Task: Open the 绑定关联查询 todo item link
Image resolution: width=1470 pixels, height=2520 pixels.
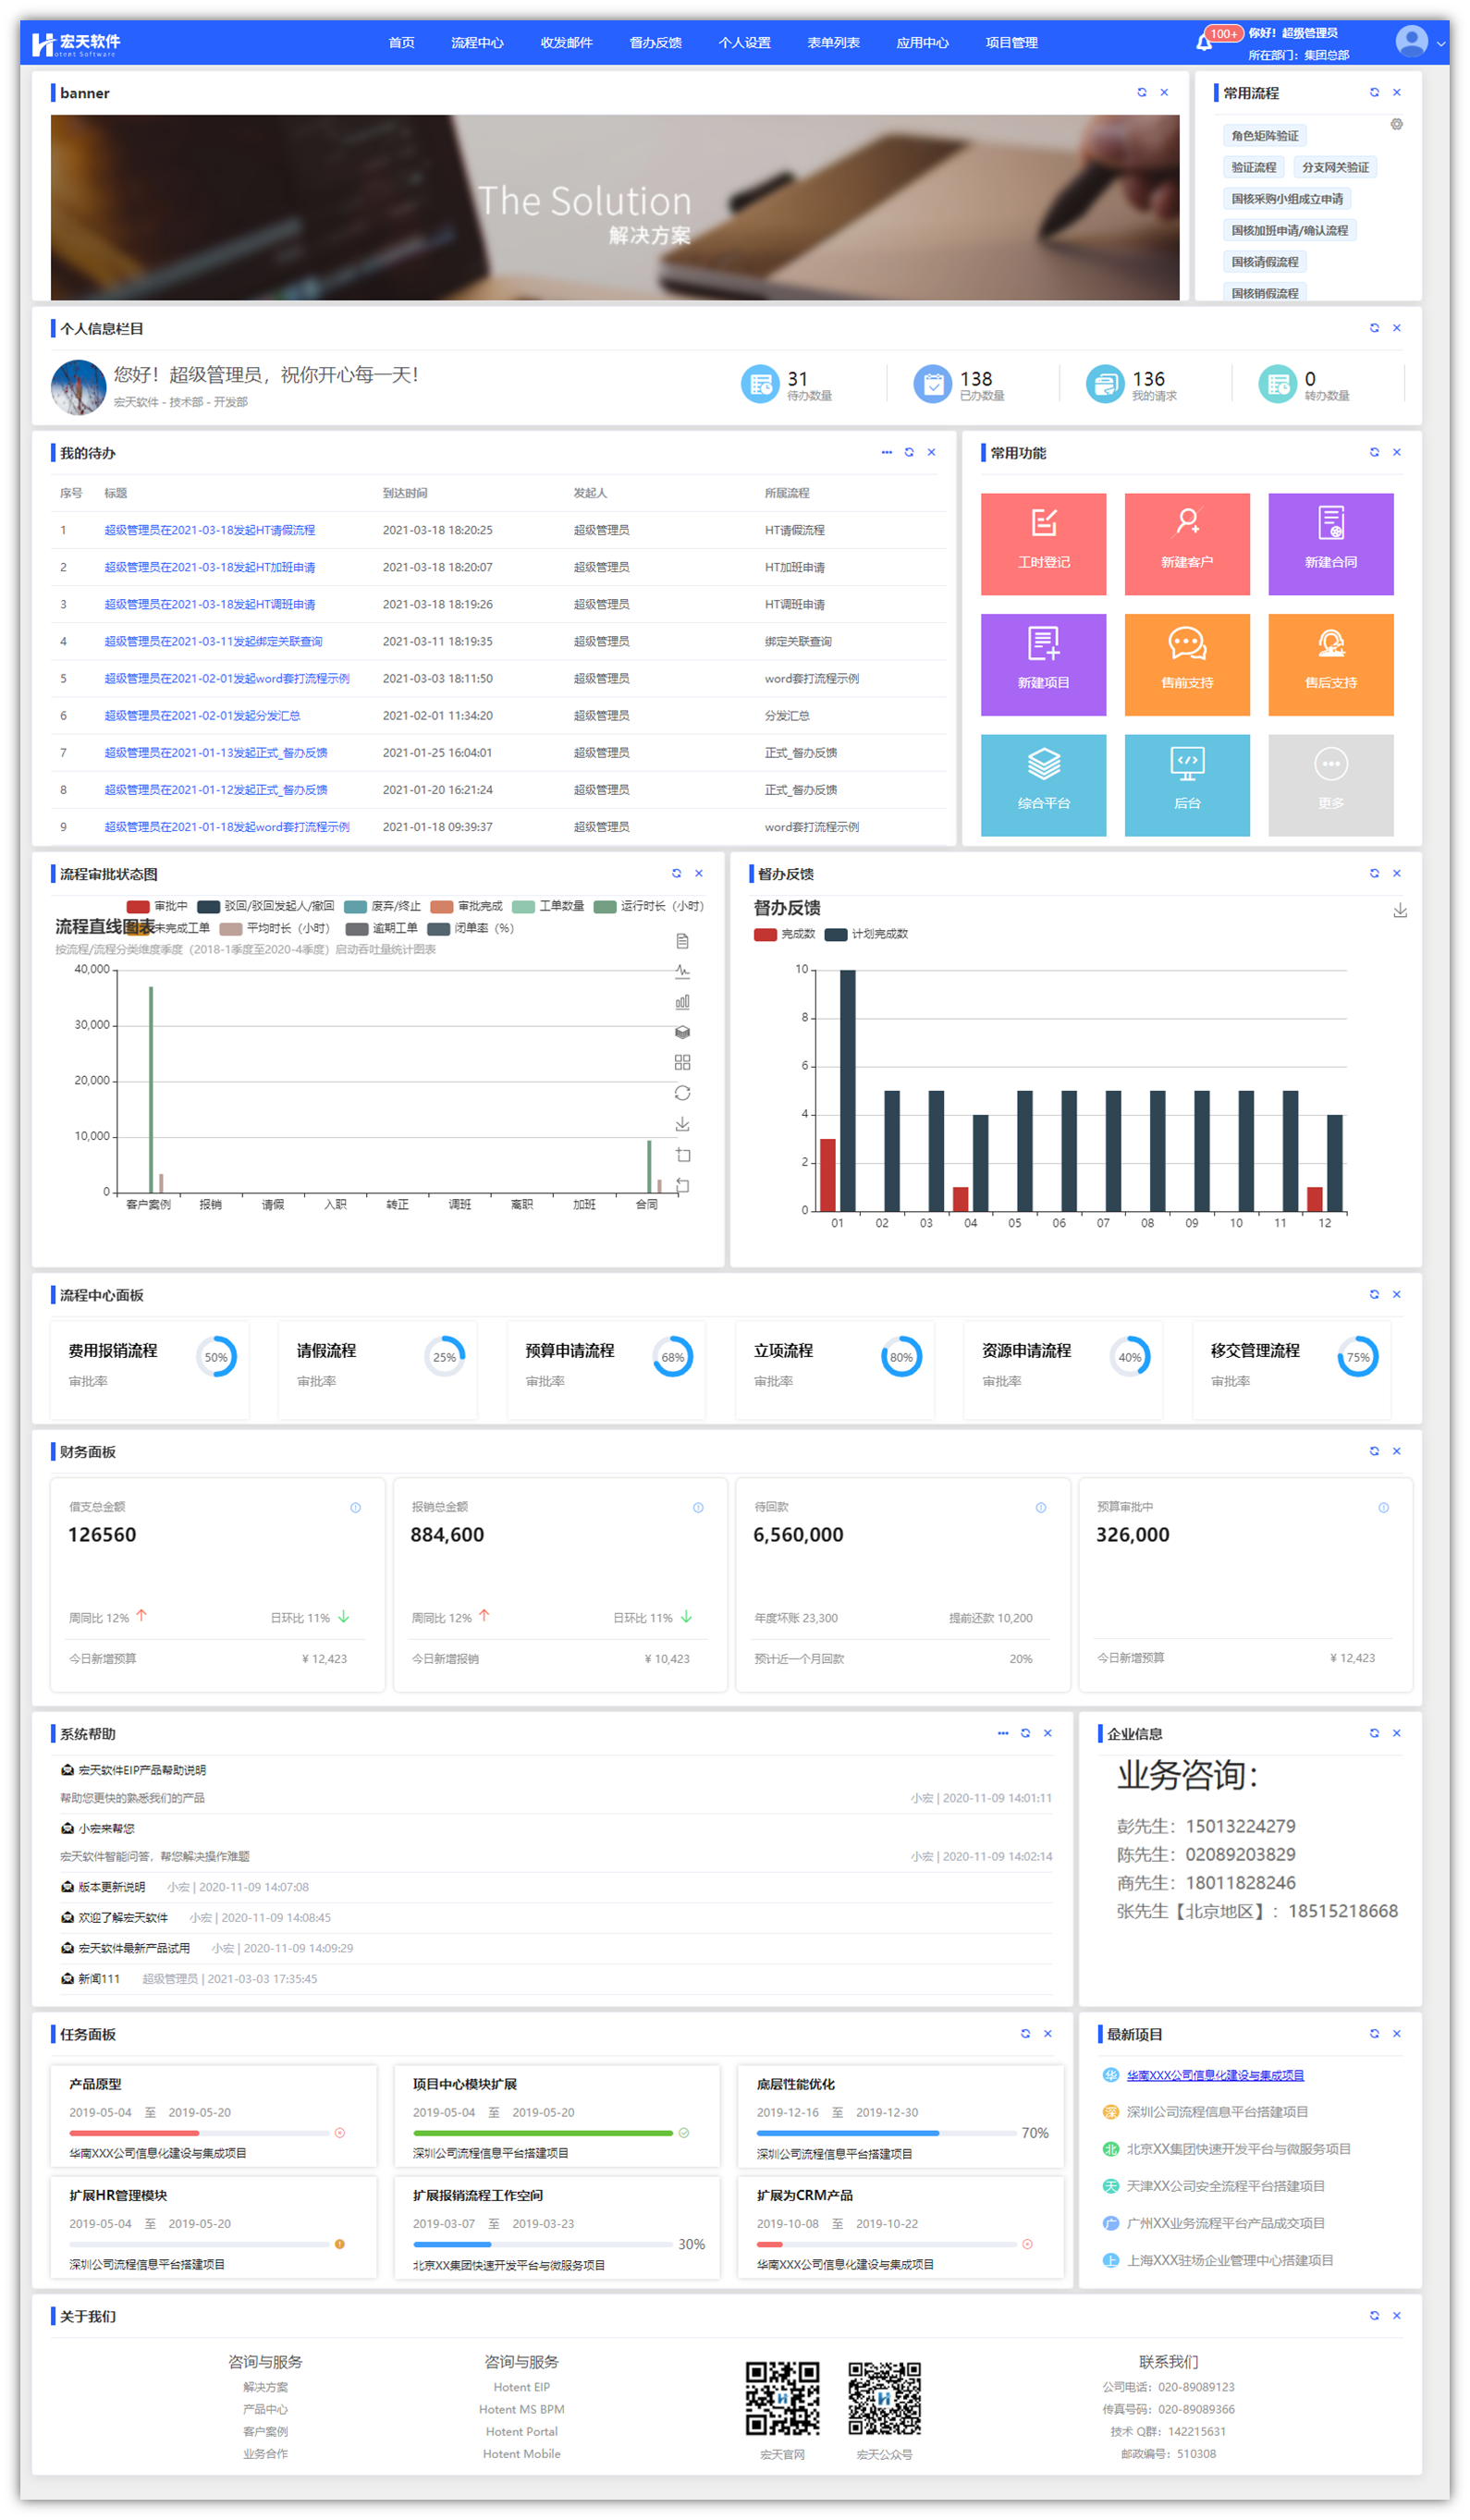Action: 213,641
